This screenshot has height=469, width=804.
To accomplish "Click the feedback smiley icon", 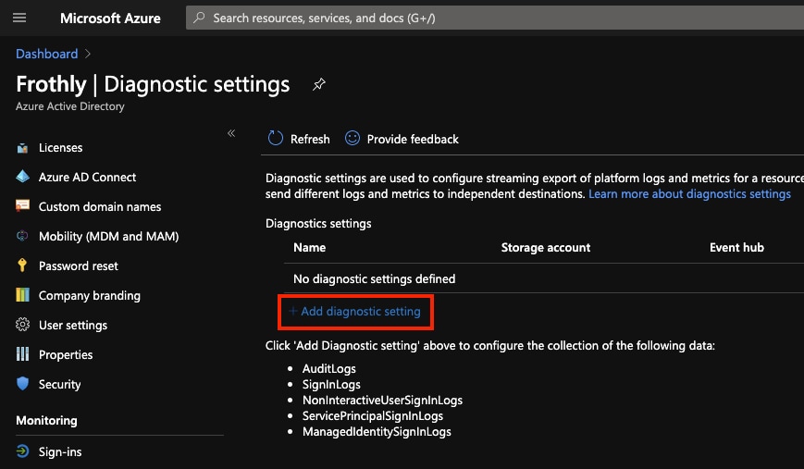I will [353, 138].
